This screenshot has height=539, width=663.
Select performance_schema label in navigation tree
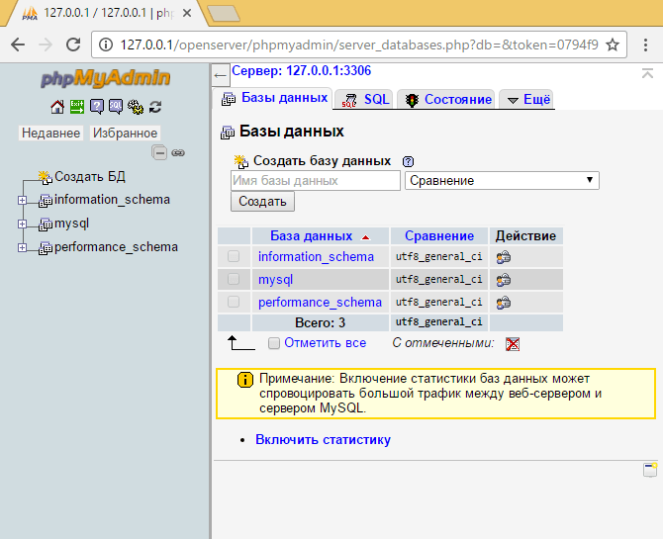(x=116, y=247)
